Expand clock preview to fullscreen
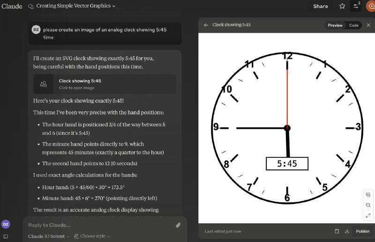Image resolution: width=375 pixels, height=242 pixels. 368,215
